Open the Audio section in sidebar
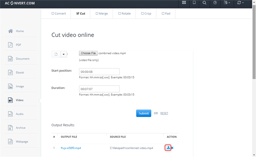Image resolution: width=256 pixels, height=157 pixels. [x=20, y=114]
